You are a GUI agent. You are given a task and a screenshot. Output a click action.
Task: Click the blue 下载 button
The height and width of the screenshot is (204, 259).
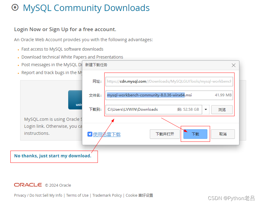195,134
